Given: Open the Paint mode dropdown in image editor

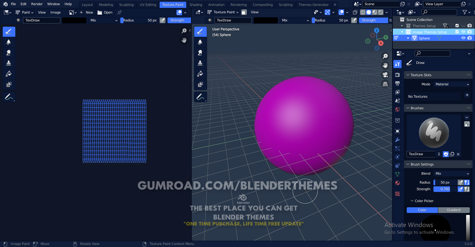Looking at the screenshot, I should point(25,12).
